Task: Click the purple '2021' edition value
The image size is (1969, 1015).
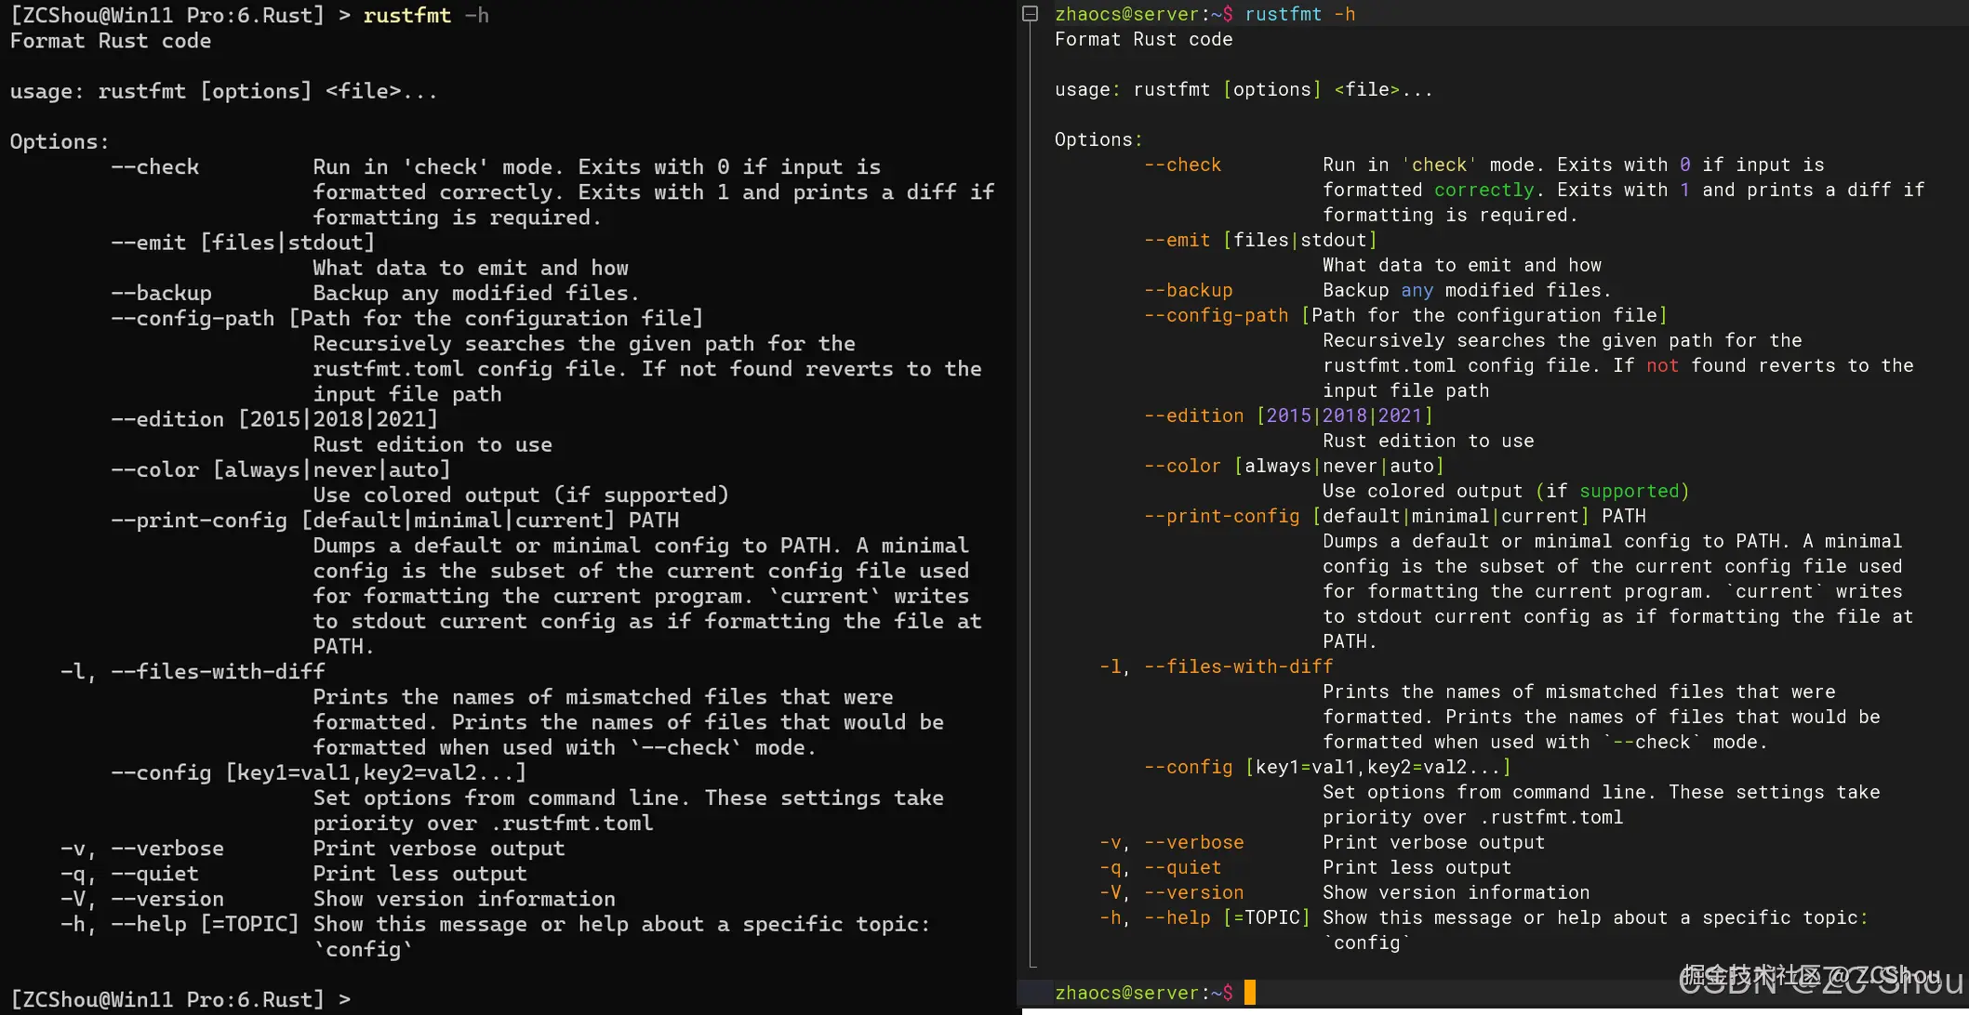Action: (1400, 415)
